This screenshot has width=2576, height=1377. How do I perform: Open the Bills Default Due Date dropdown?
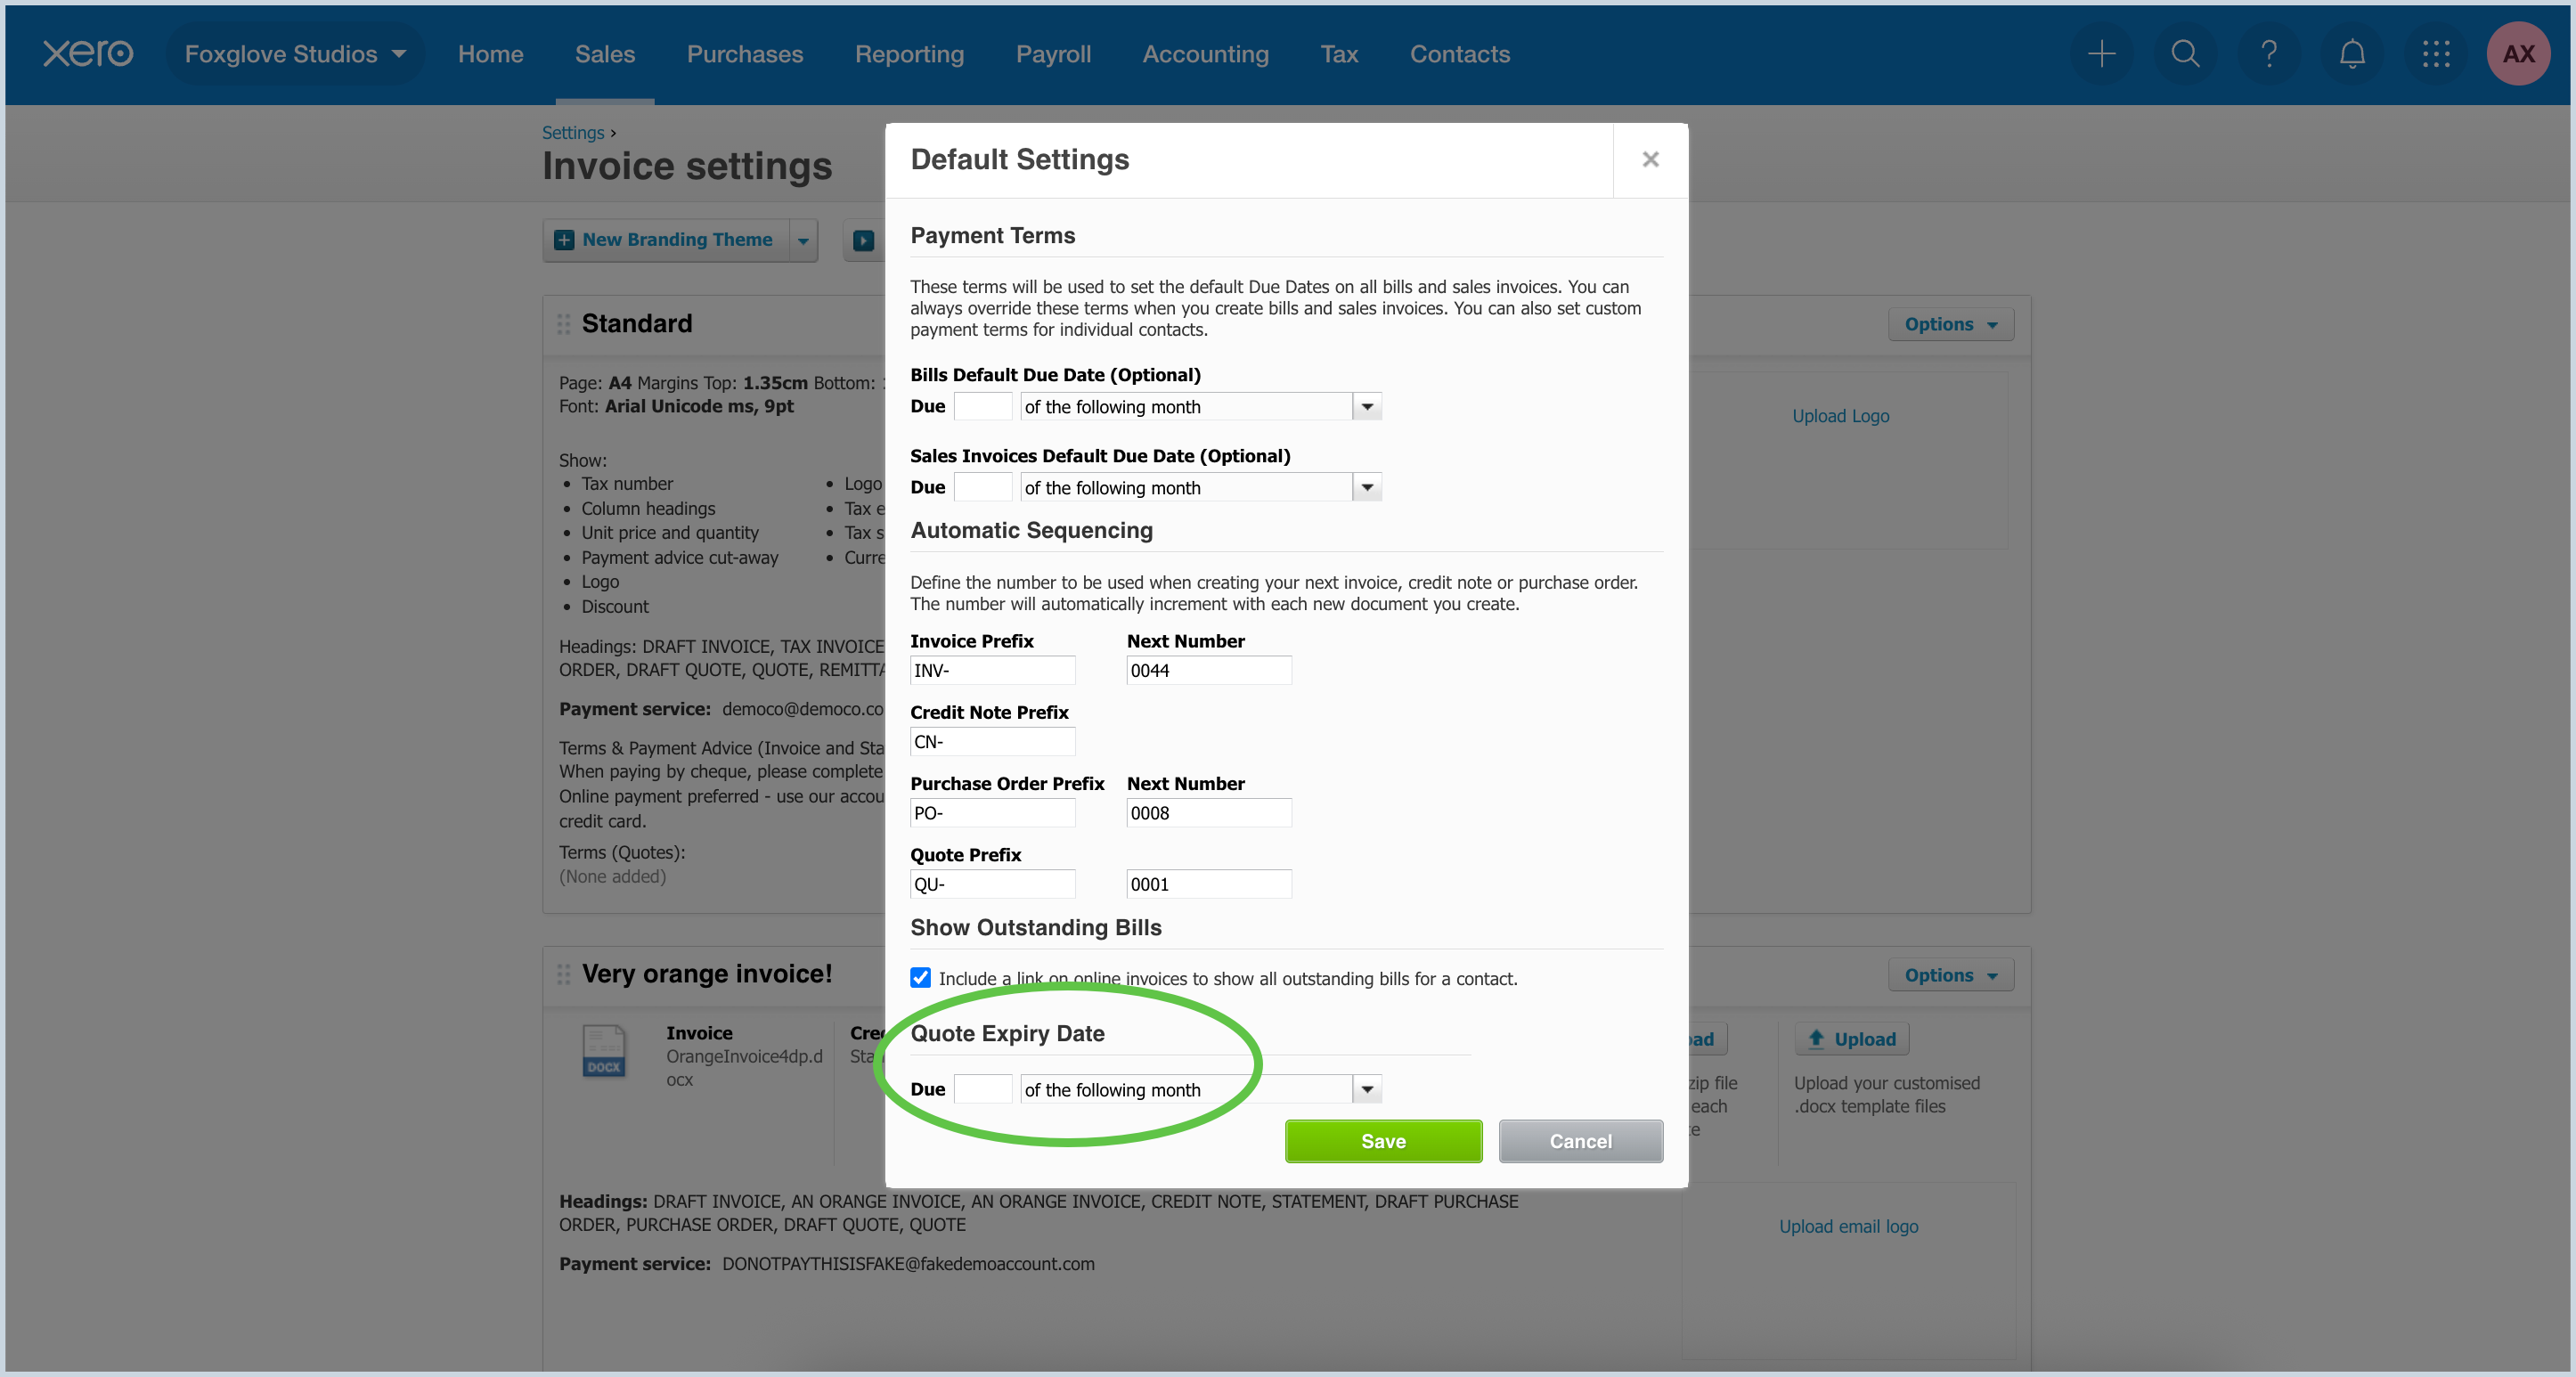point(1366,406)
